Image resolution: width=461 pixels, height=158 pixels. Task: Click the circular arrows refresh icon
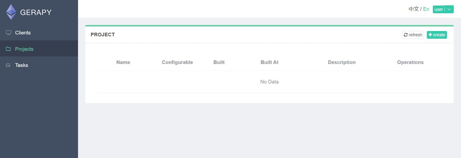click(x=406, y=35)
